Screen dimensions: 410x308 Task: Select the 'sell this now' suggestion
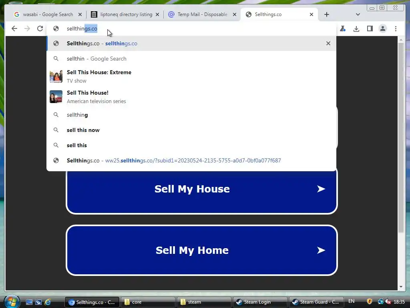coord(191,130)
